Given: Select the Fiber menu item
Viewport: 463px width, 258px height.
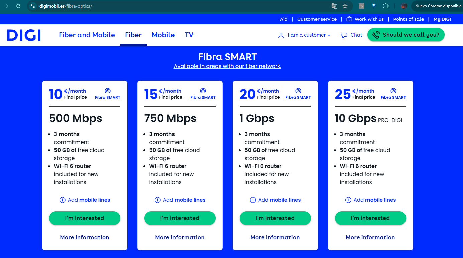Looking at the screenshot, I should pyautogui.click(x=133, y=35).
